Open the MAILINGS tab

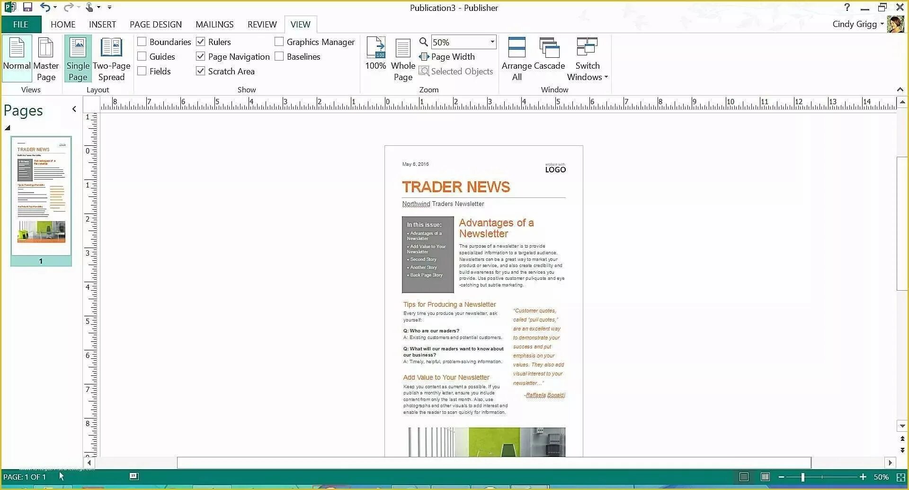coord(214,24)
